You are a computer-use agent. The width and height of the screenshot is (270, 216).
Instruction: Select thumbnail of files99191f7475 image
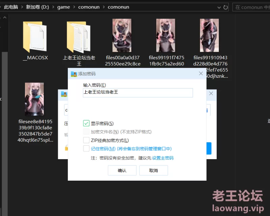click(166, 35)
